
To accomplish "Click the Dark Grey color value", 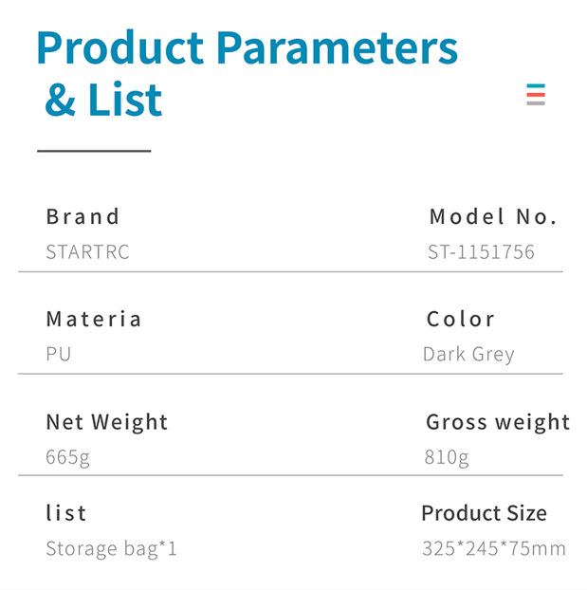I will [x=468, y=355].
